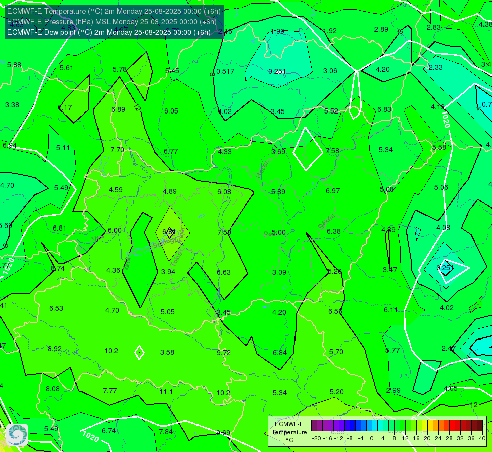Image resolution: width=492 pixels, height=452 pixels.
Task: Click the 3.09 dew point value
Action: pyautogui.click(x=279, y=272)
